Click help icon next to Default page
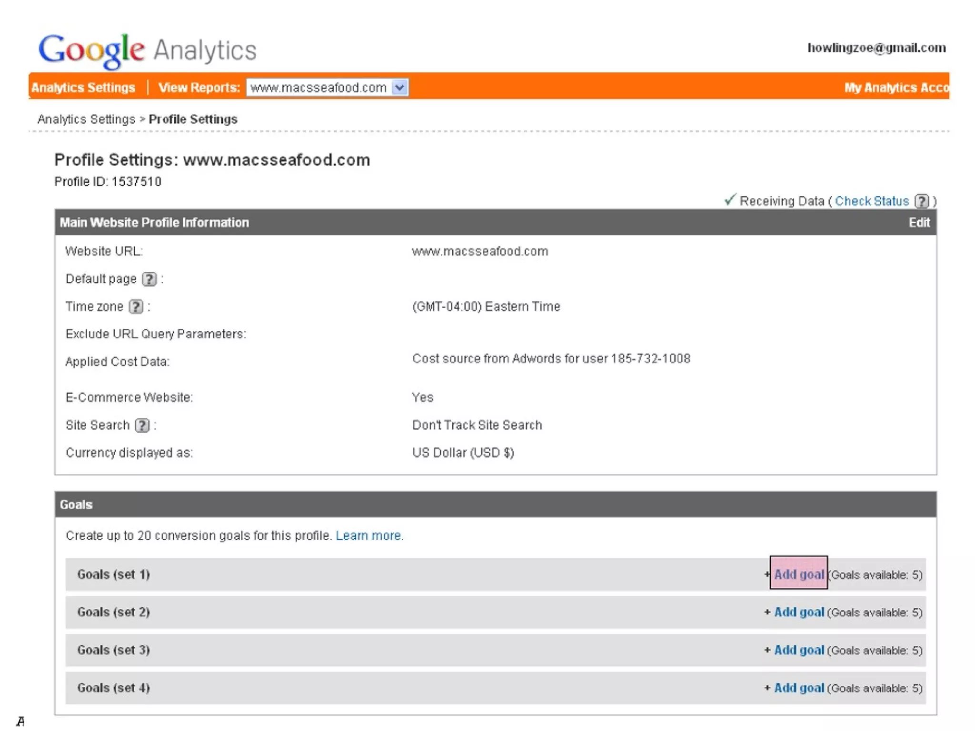 pos(149,279)
